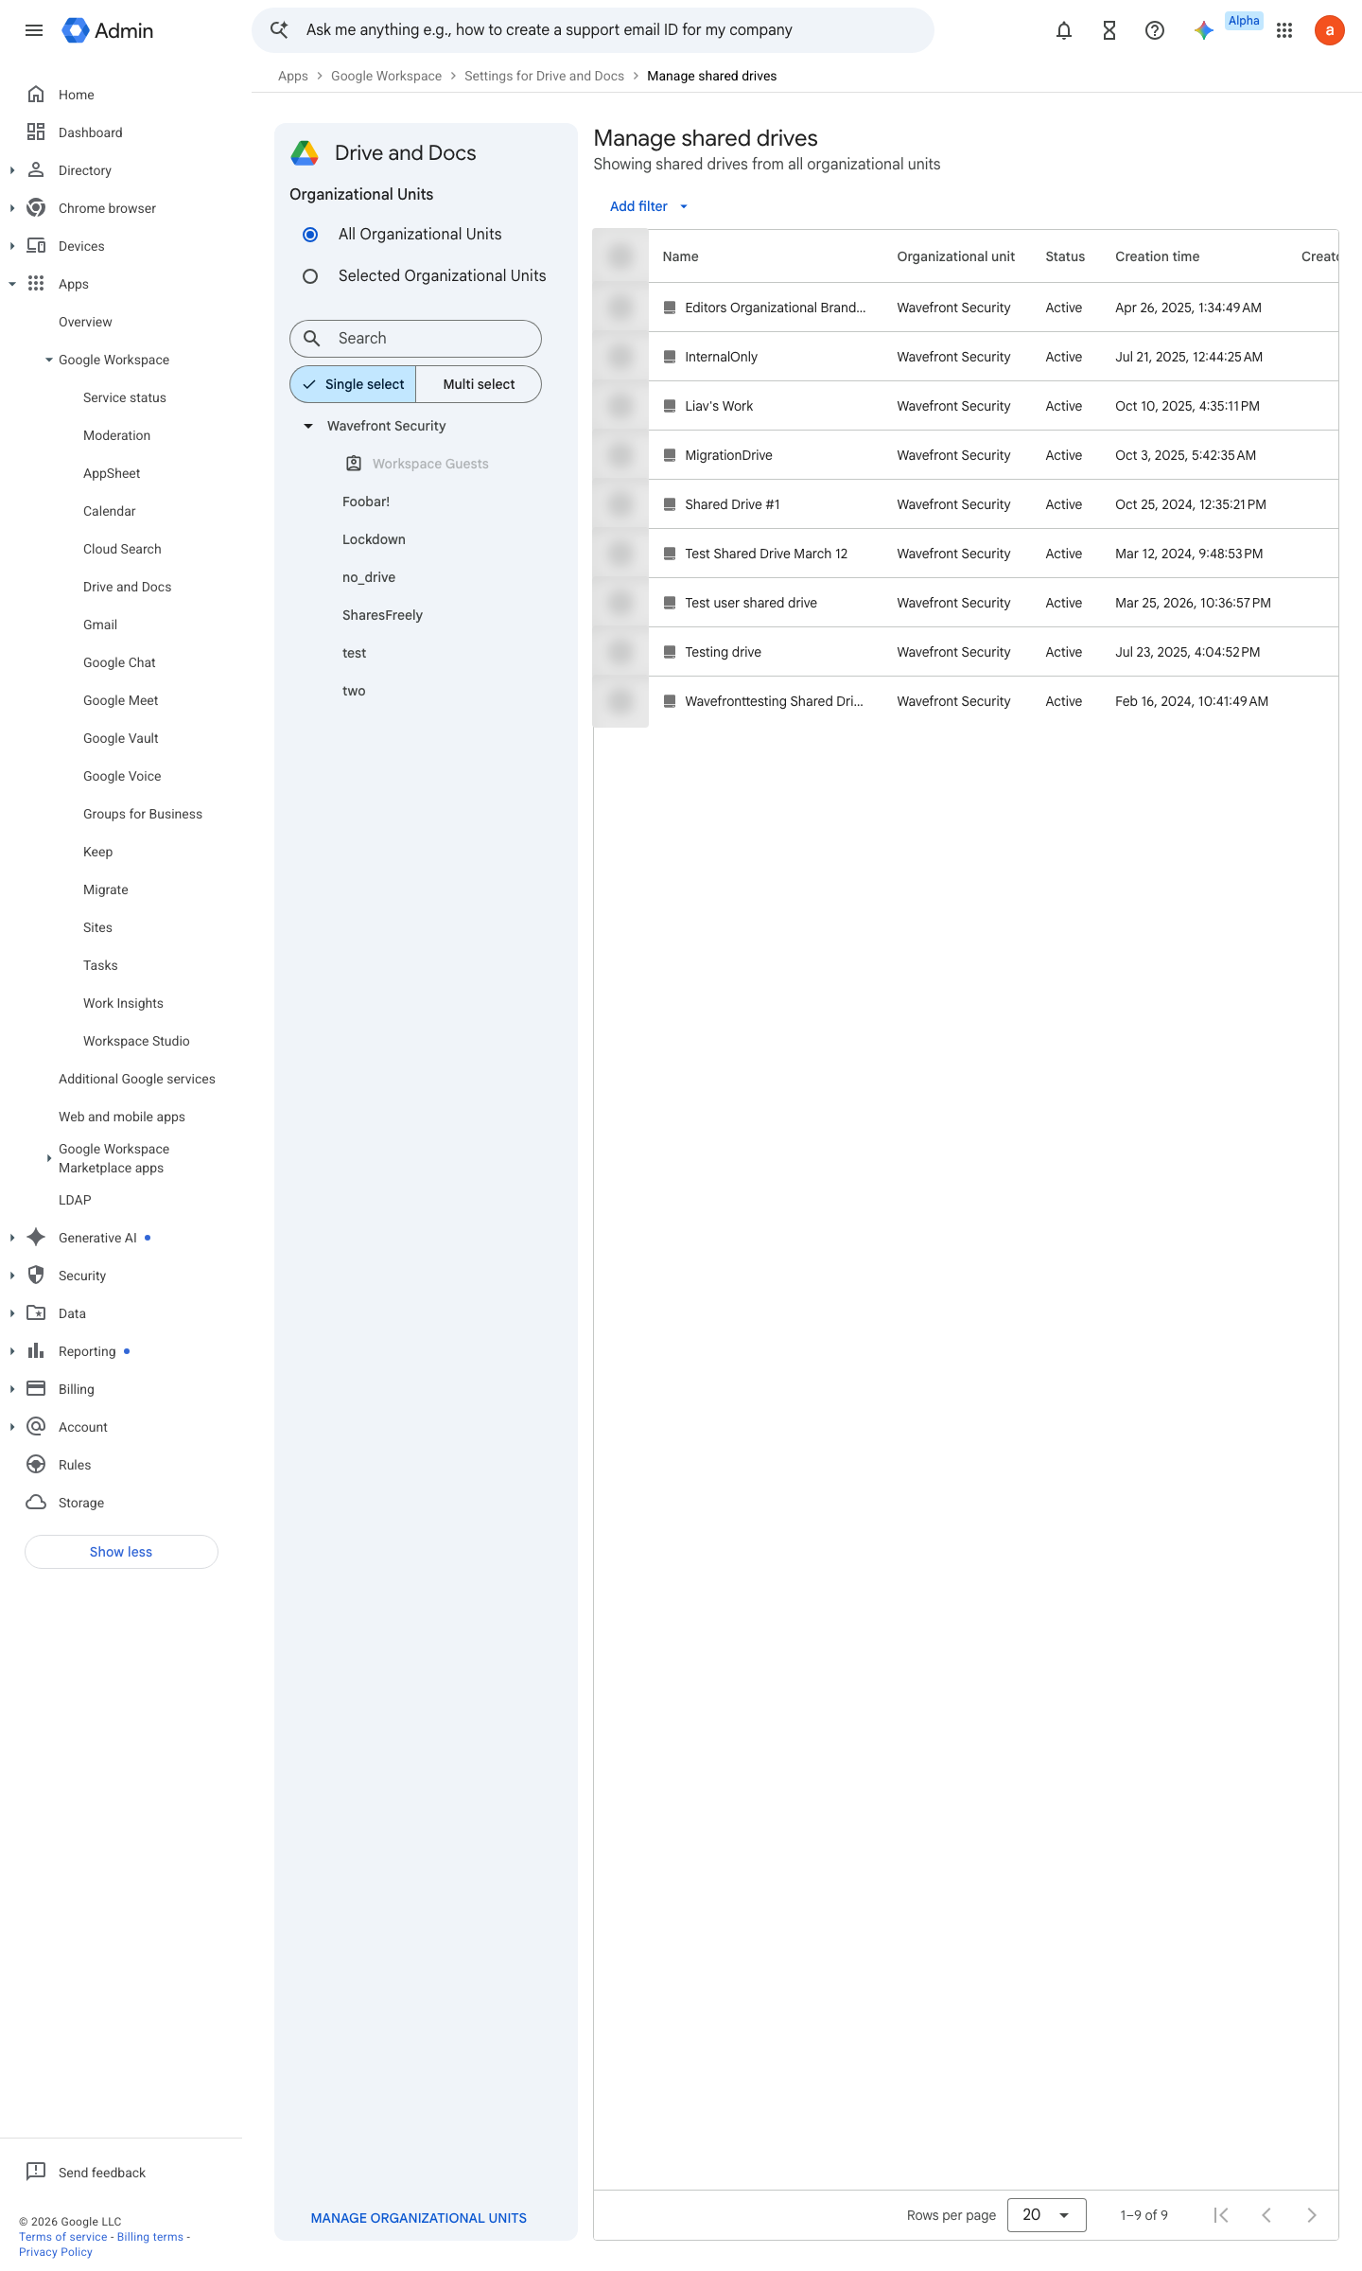The height and width of the screenshot is (2271, 1362).
Task: Open Google Vault in sidebar
Action: [x=121, y=738]
